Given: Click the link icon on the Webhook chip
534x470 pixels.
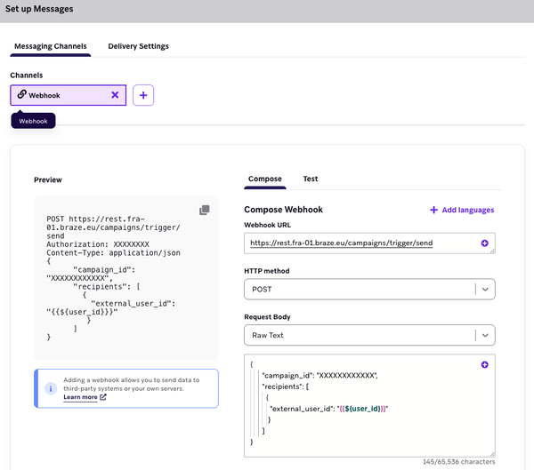Looking at the screenshot, I should (x=21, y=95).
